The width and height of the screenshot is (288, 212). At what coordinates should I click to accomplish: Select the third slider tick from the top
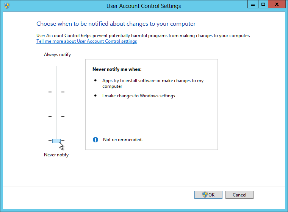[x=56, y=116]
